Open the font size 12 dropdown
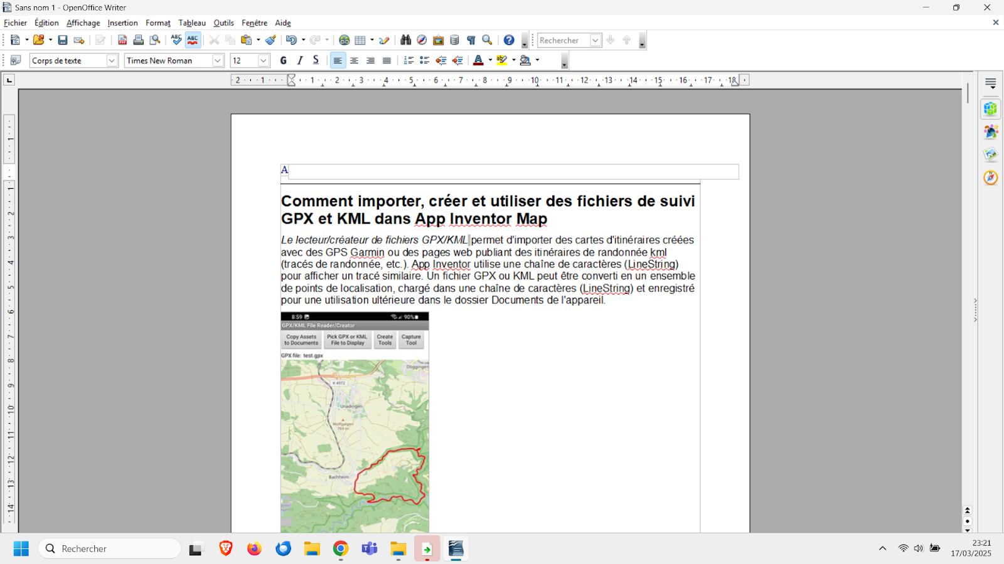The image size is (1004, 564). [x=264, y=60]
